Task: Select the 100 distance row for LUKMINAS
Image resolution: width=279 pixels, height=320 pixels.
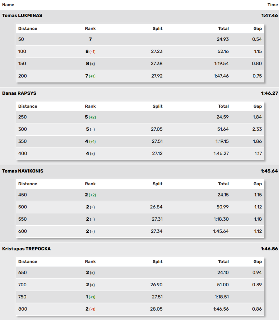Action: tap(140, 52)
